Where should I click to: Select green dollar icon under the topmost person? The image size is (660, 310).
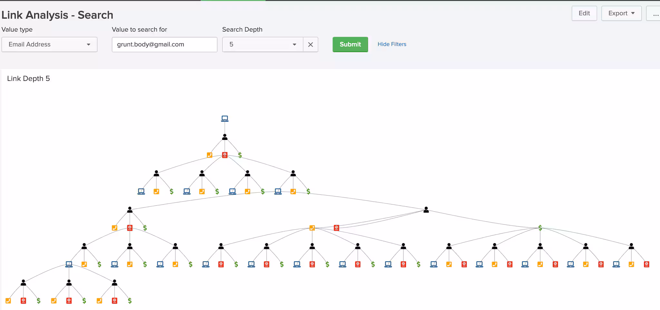pyautogui.click(x=240, y=155)
